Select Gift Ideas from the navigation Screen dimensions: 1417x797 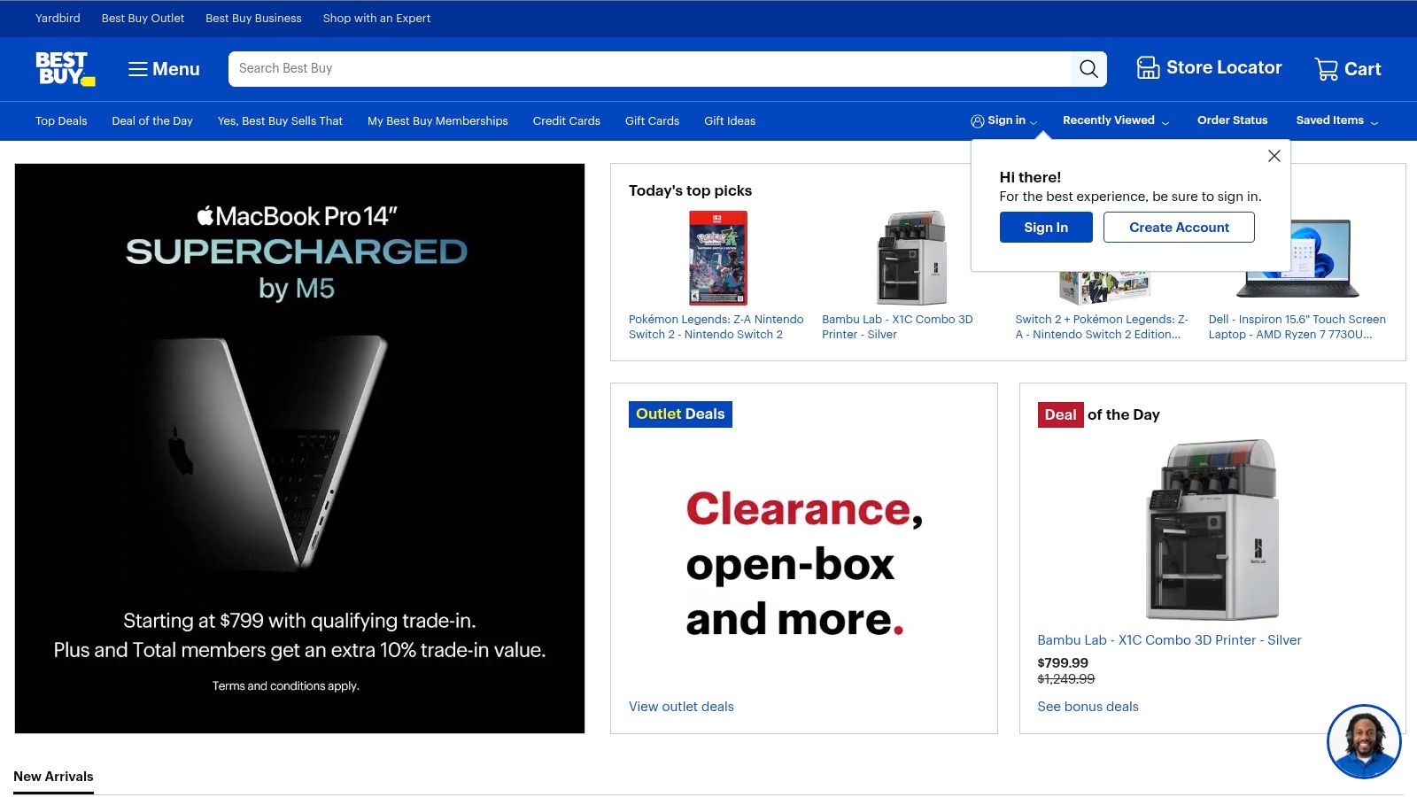tap(729, 120)
